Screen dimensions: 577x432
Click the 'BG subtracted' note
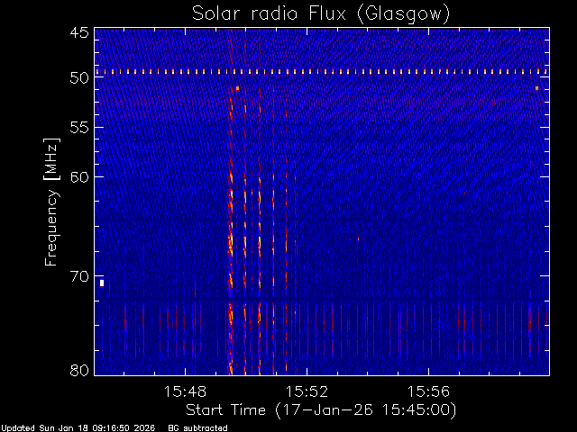197,428
